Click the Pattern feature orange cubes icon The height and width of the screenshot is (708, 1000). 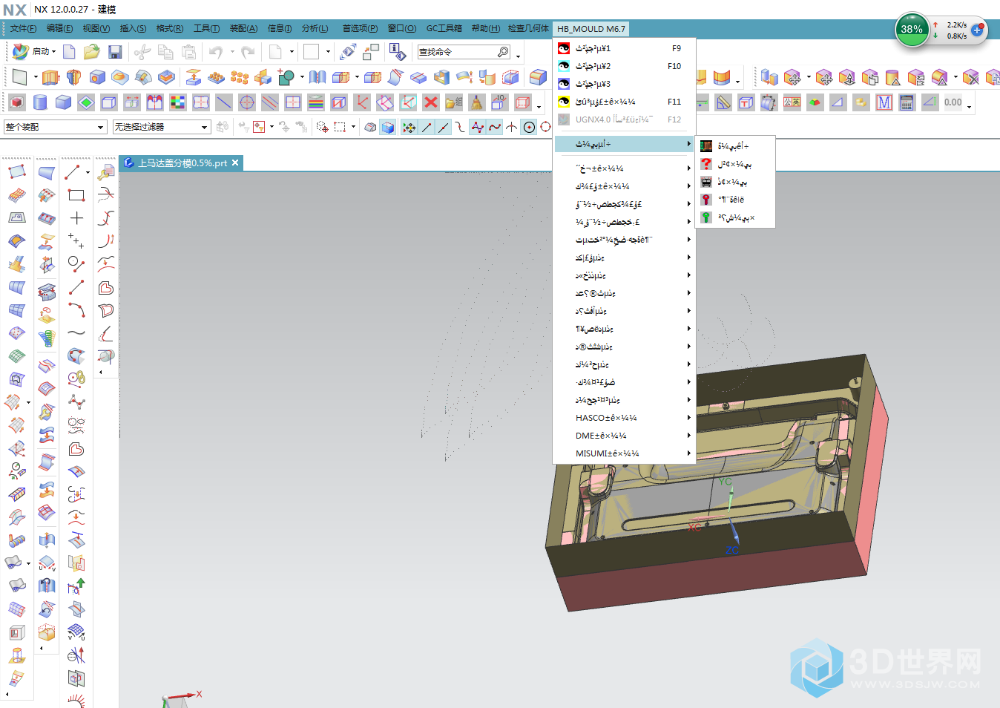240,77
